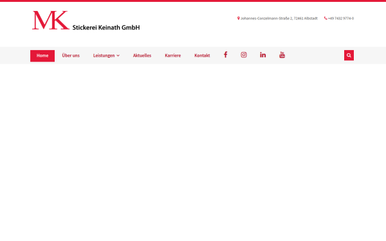Image resolution: width=386 pixels, height=241 pixels.
Task: Click the MK Stickerei Keinath logo
Action: tap(86, 21)
